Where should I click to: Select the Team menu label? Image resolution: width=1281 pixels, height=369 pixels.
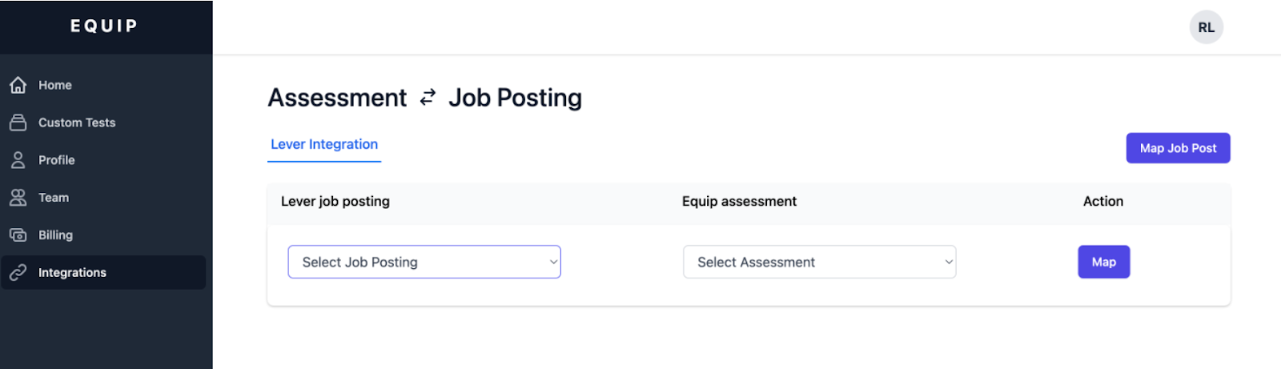pyautogui.click(x=54, y=198)
